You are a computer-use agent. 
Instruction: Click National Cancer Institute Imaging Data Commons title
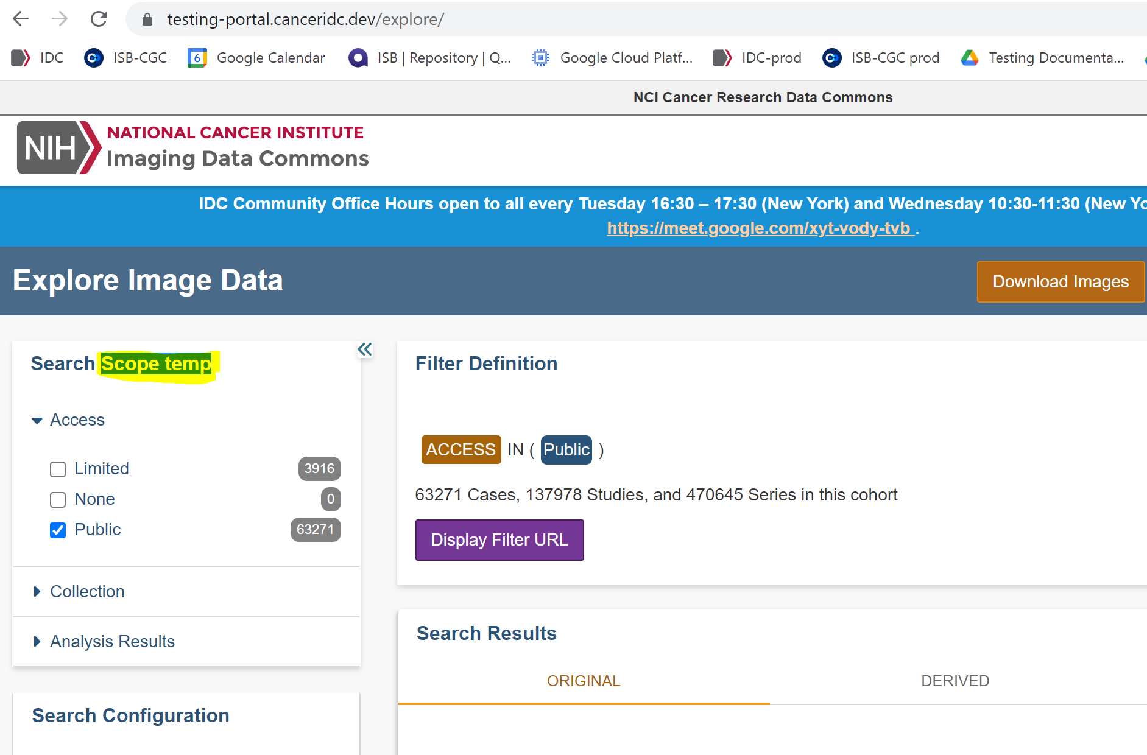238,147
